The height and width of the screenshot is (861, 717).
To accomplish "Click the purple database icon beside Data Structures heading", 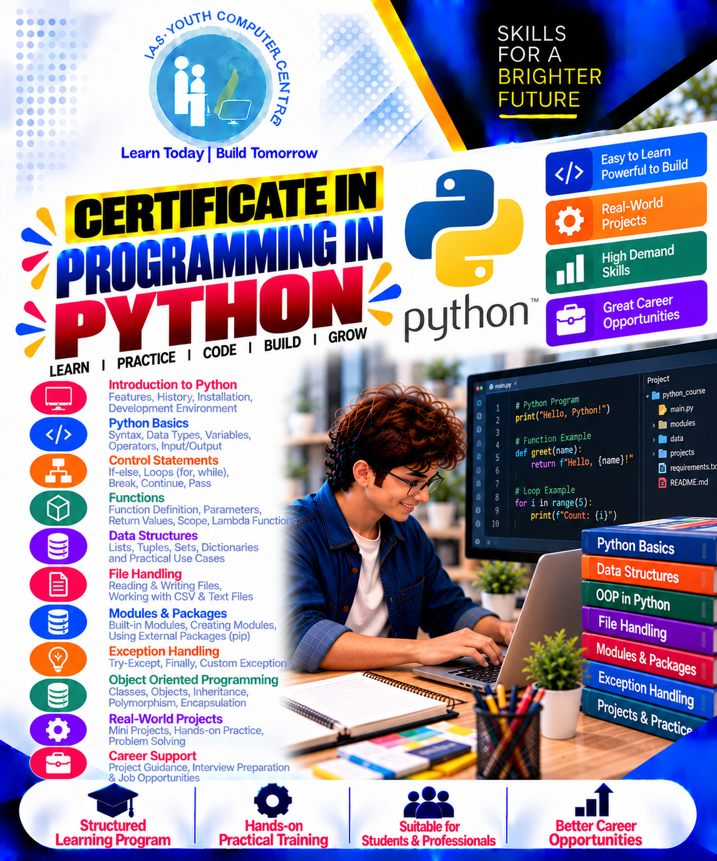I will point(58,546).
